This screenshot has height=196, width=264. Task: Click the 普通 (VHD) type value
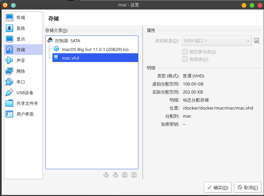(193, 76)
